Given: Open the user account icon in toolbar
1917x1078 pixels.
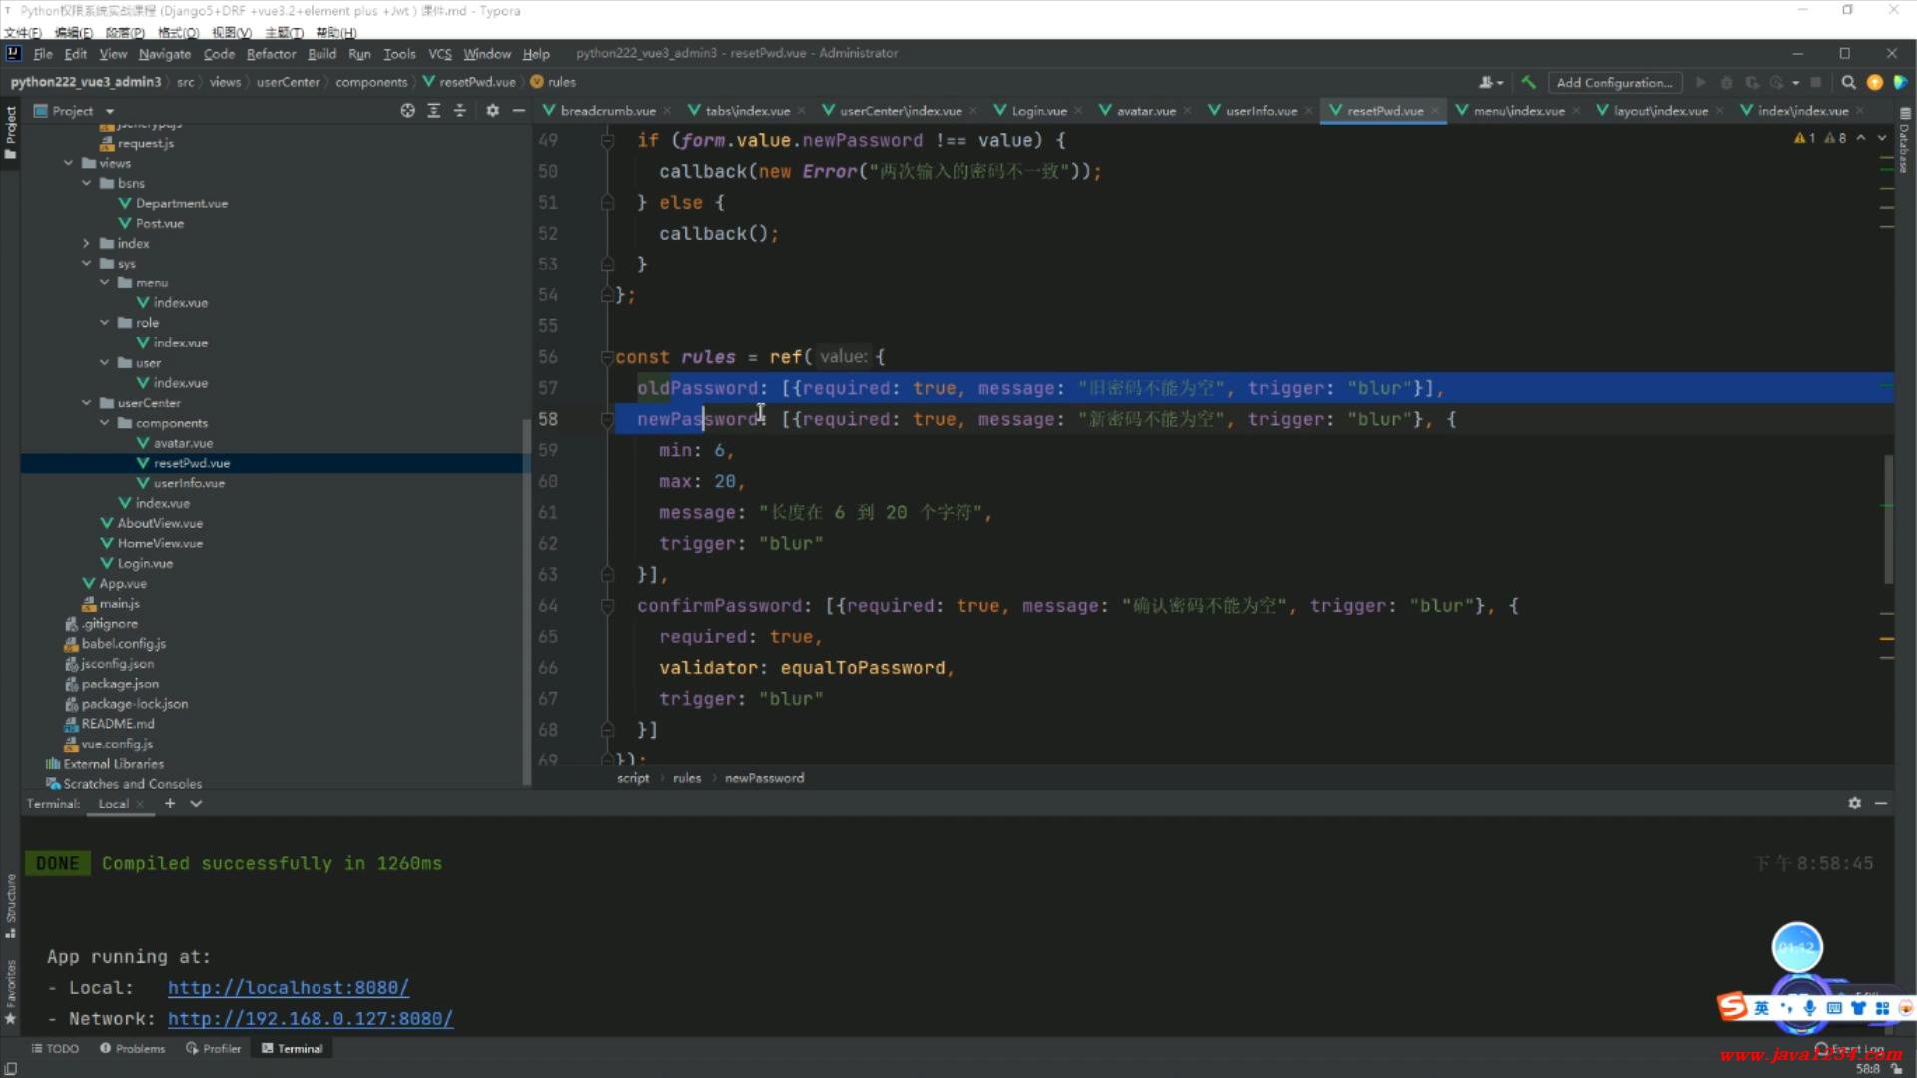Looking at the screenshot, I should pyautogui.click(x=1490, y=82).
